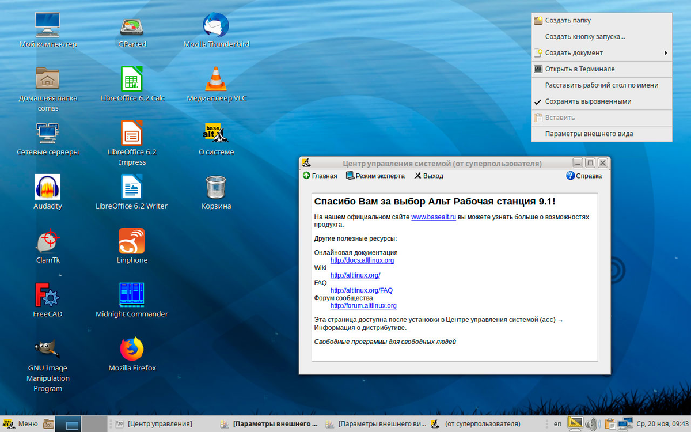This screenshot has width=691, height=432.
Task: Open Midnight Commander desktop icon
Action: point(132,295)
